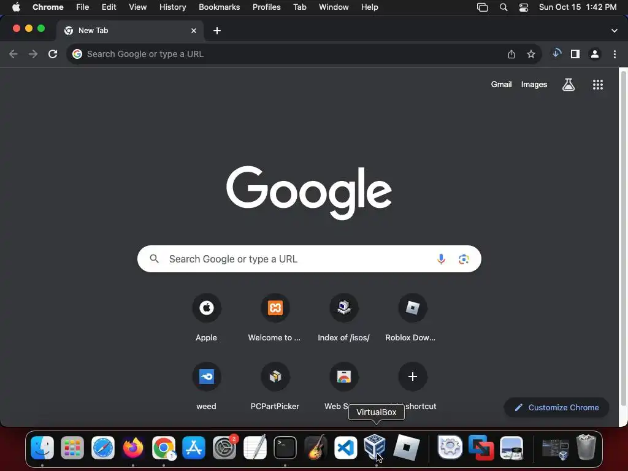Viewport: 628px width, 471px height.
Task: Launch Visual Studio Code from the Dock
Action: click(346, 447)
